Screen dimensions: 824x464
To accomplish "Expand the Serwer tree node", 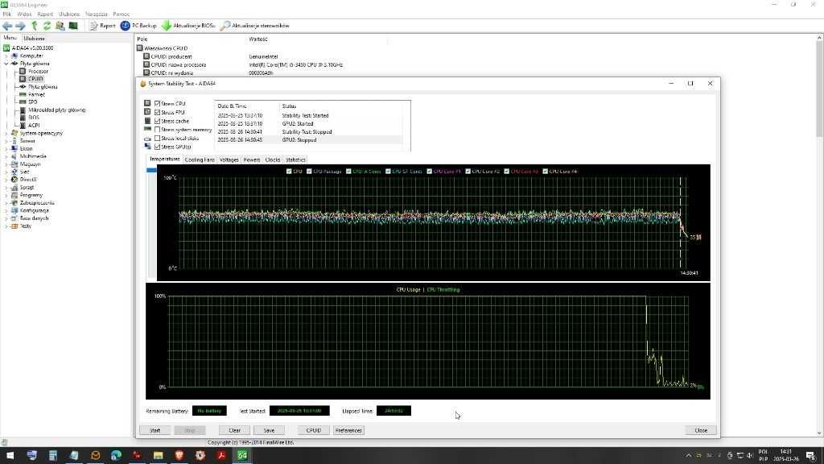I will [x=6, y=141].
